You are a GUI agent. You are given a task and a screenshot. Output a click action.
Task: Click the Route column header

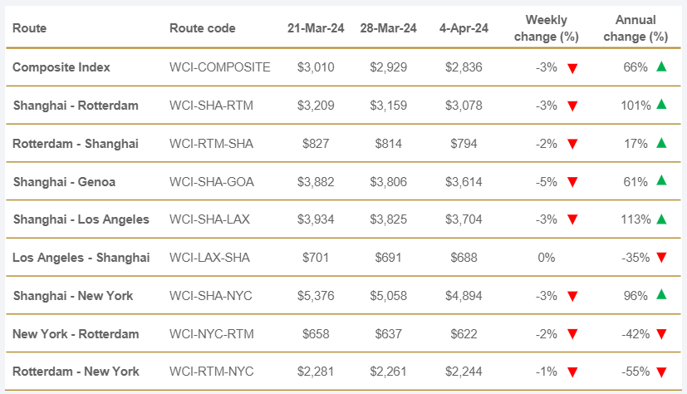(x=30, y=28)
